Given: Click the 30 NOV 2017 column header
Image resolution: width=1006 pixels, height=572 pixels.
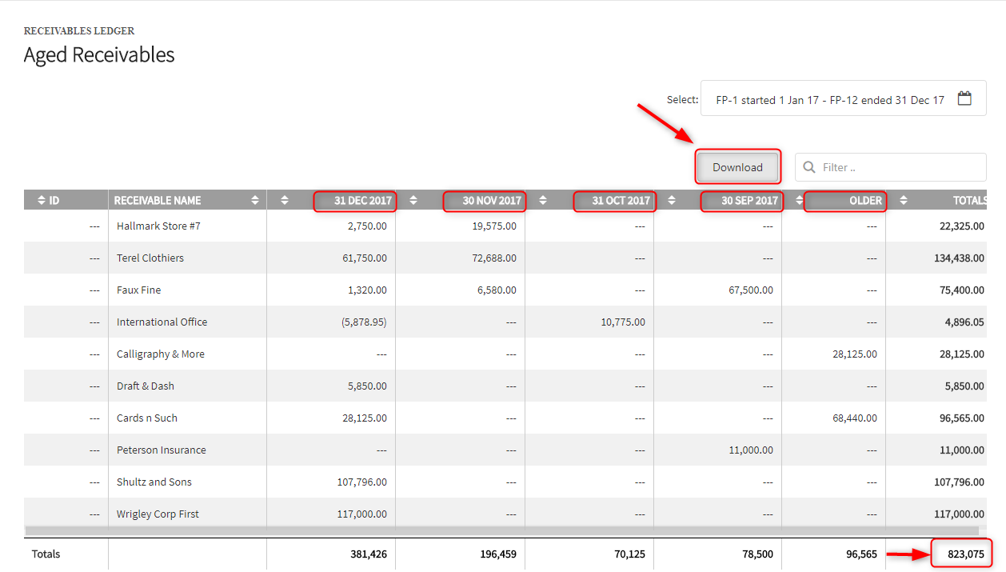Looking at the screenshot, I should (x=491, y=200).
